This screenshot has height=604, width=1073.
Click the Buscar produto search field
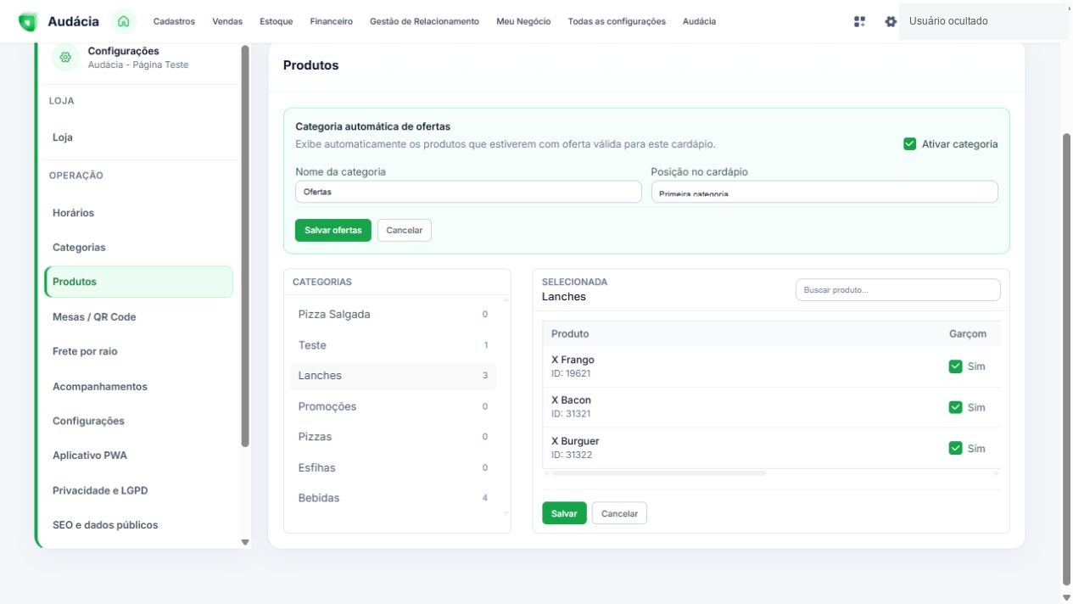pos(898,290)
